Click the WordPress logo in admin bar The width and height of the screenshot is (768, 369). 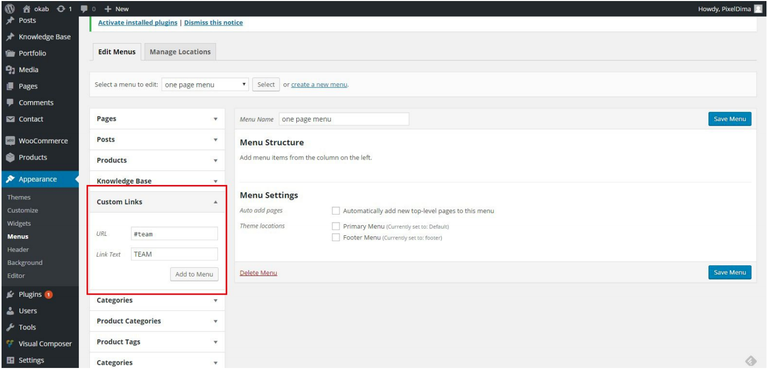pos(9,9)
